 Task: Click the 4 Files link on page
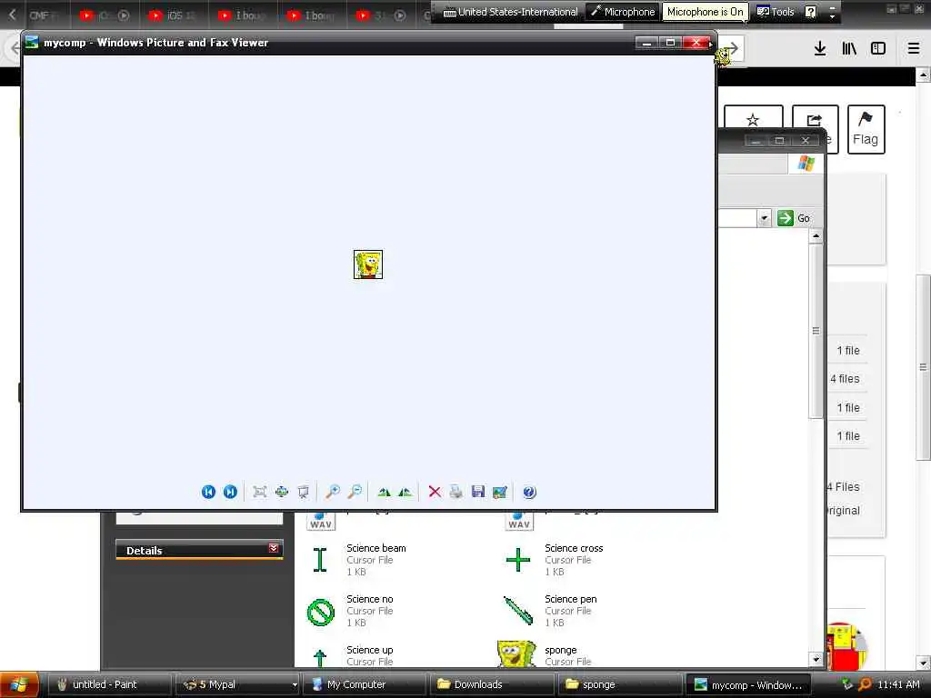843,487
